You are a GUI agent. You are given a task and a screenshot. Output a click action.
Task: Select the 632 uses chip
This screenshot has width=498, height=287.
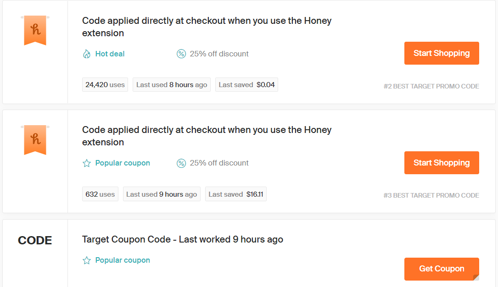click(x=100, y=193)
